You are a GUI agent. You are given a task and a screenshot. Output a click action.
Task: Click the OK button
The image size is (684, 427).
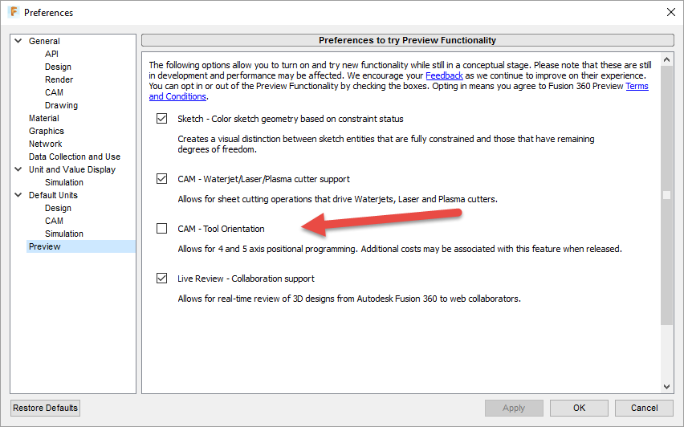(579, 408)
